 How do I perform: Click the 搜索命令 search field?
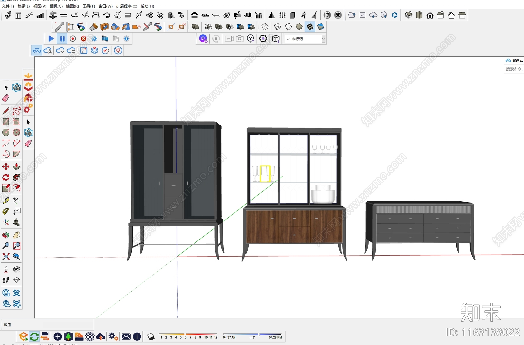point(514,69)
